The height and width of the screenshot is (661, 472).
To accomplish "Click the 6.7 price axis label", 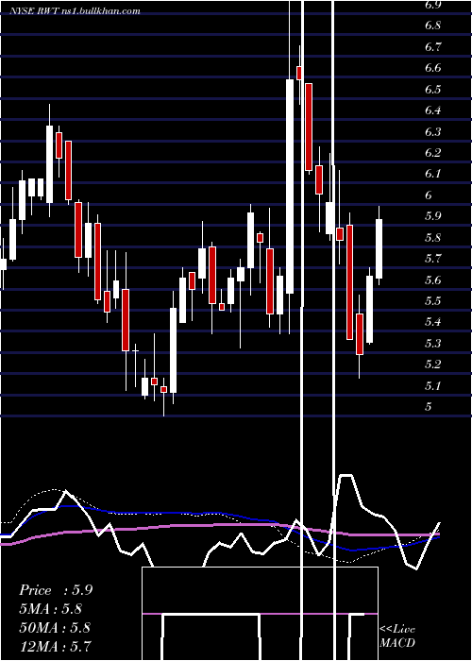I will pyautogui.click(x=433, y=47).
